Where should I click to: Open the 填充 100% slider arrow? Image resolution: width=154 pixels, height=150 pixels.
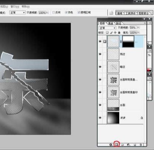138,32
